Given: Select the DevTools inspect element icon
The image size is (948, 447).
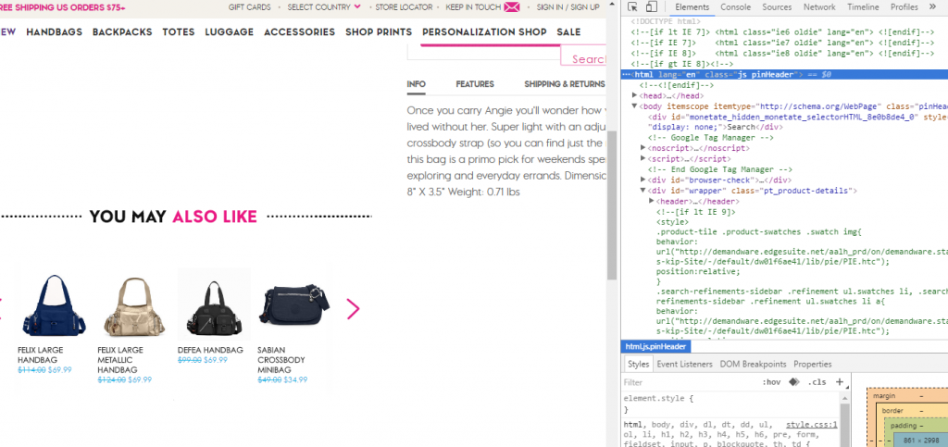Looking at the screenshot, I should pos(632,7).
